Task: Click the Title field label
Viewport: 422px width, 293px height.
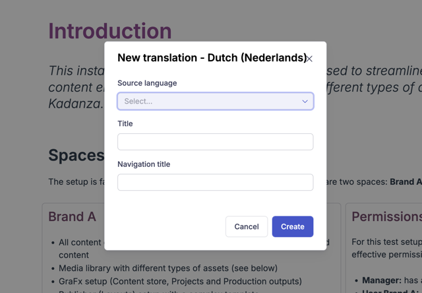Action: (x=125, y=123)
